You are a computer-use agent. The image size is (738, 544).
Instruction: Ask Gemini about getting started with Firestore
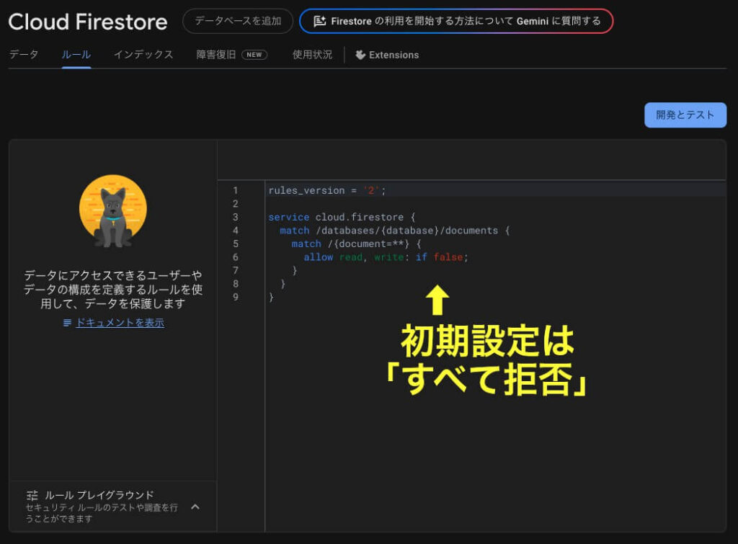click(x=456, y=21)
